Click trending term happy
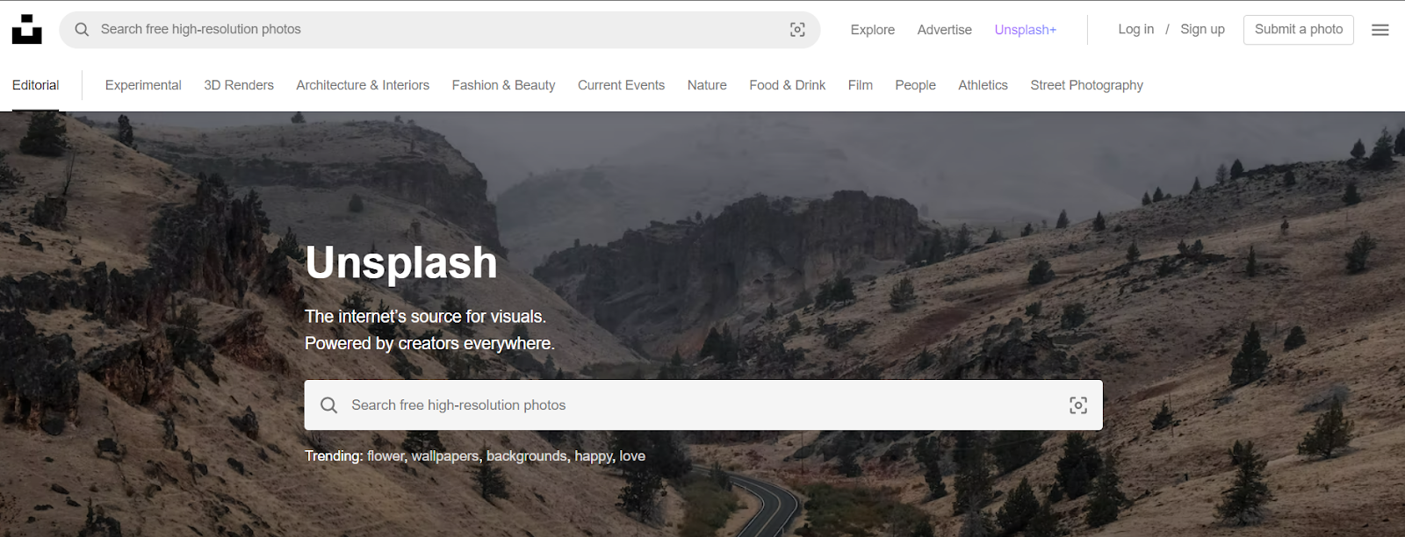Image resolution: width=1405 pixels, height=537 pixels. (594, 456)
